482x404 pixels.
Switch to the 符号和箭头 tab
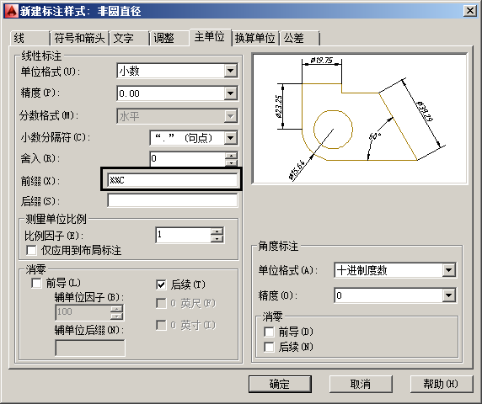click(x=79, y=39)
